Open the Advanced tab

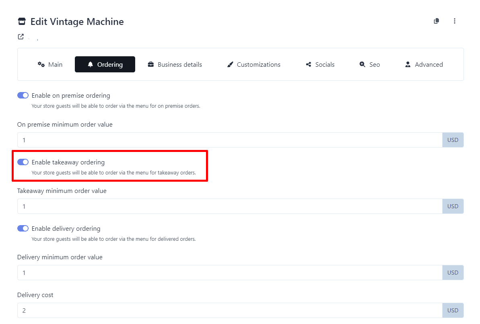[424, 64]
